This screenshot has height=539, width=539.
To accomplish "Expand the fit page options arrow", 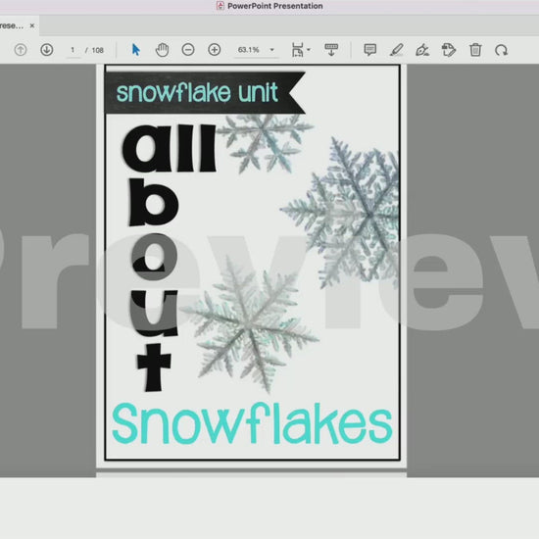I will pyautogui.click(x=309, y=50).
